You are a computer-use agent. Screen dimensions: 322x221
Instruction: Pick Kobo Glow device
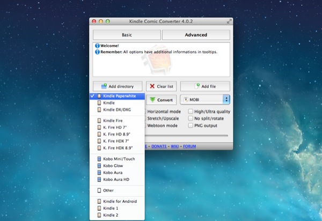[x=117, y=166]
